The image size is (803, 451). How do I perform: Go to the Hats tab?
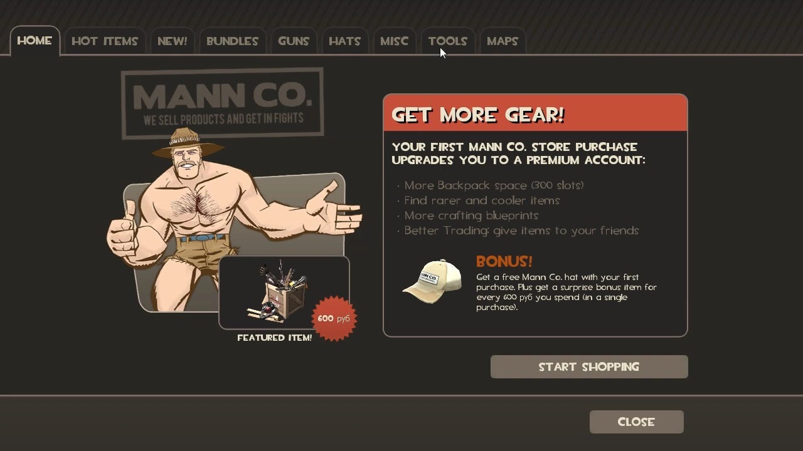pyautogui.click(x=344, y=41)
